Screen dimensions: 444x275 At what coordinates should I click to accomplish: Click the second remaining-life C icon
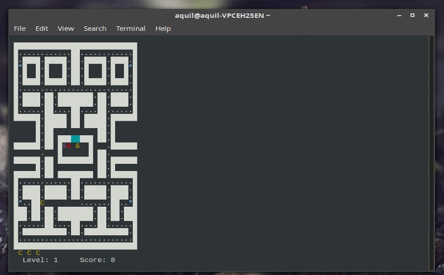(x=29, y=253)
